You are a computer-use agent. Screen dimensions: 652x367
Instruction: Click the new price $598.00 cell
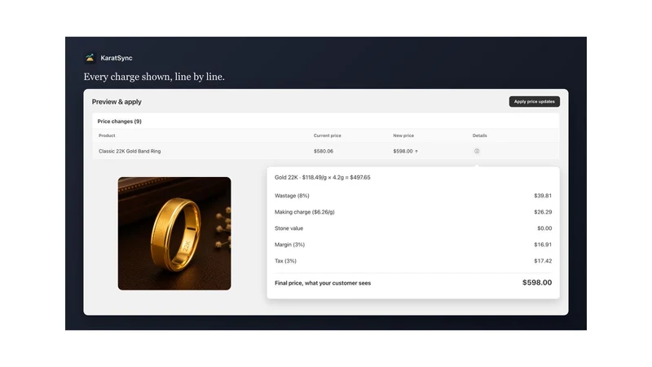click(x=405, y=151)
